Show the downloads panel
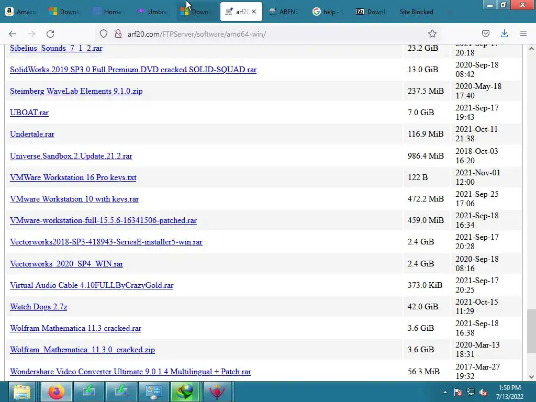 [x=504, y=33]
